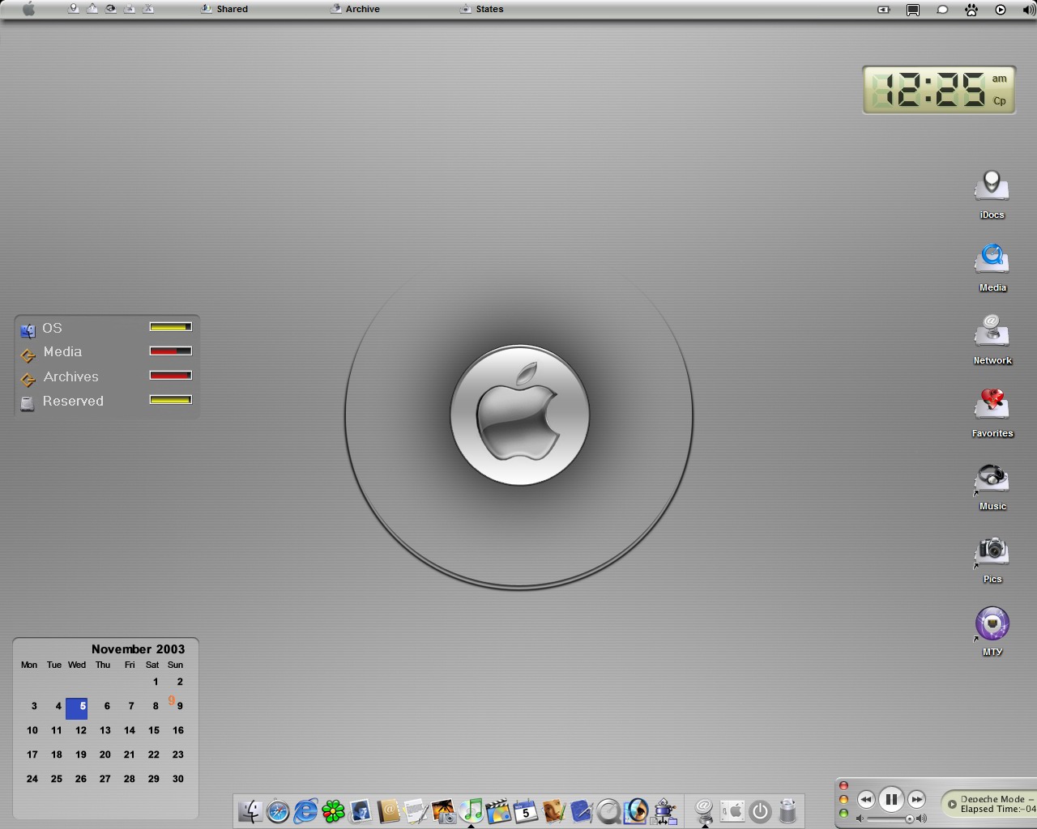
Task: Open the Media desktop drive icon
Action: [x=992, y=258]
